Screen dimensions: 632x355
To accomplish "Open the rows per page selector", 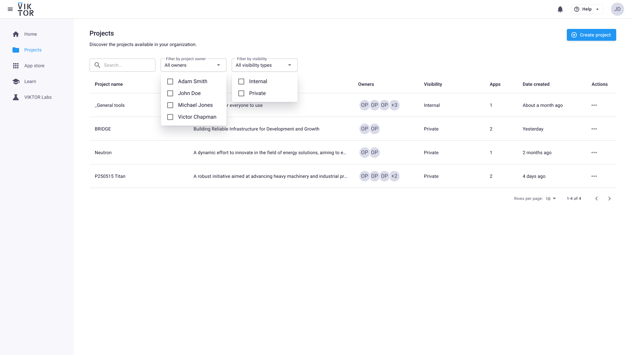I will click(550, 199).
